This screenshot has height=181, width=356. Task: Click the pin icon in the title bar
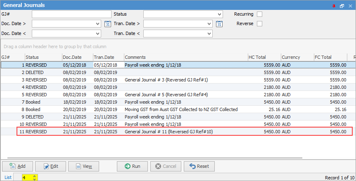click(x=334, y=6)
